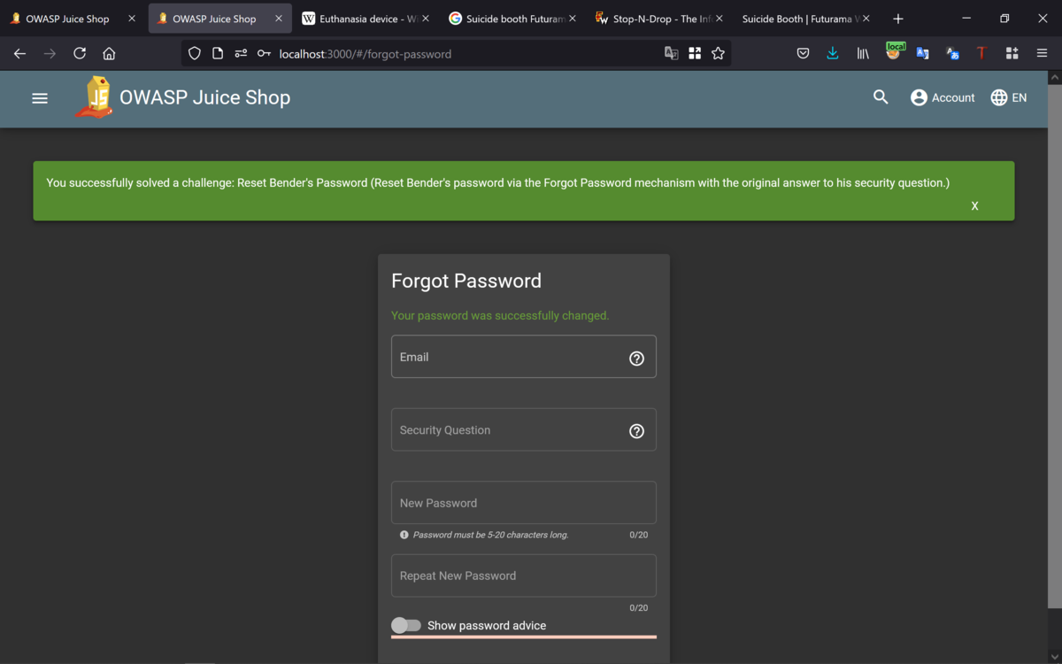Close the Stop-N-Drop tab

click(719, 19)
